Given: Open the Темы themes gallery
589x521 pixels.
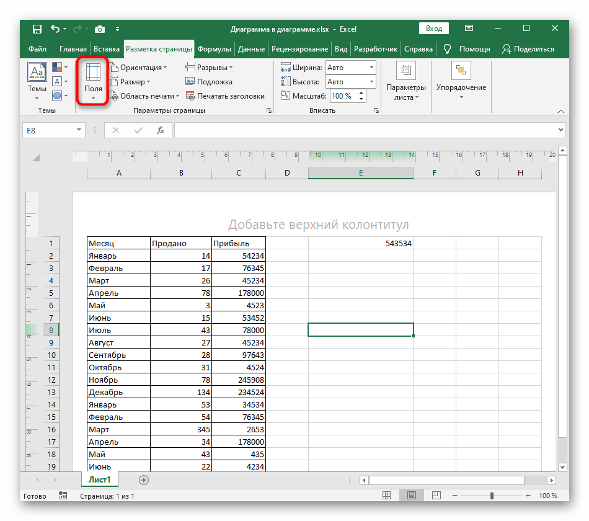Looking at the screenshot, I should (x=37, y=81).
